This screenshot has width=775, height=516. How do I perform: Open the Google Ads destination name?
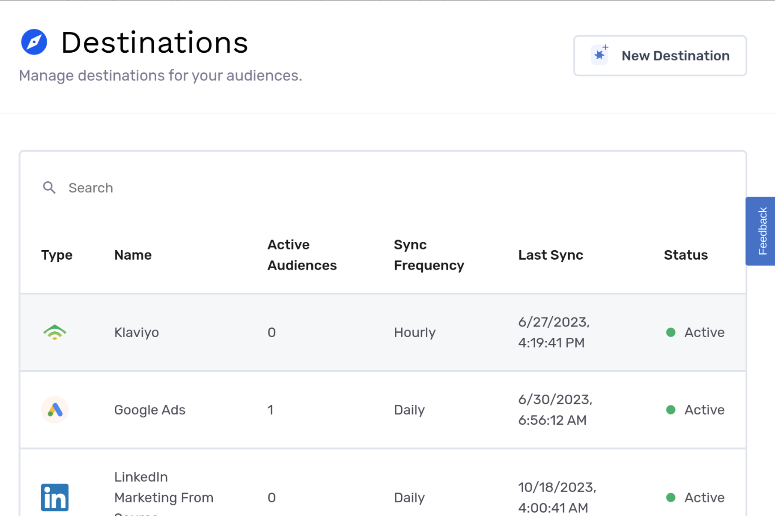click(x=149, y=410)
